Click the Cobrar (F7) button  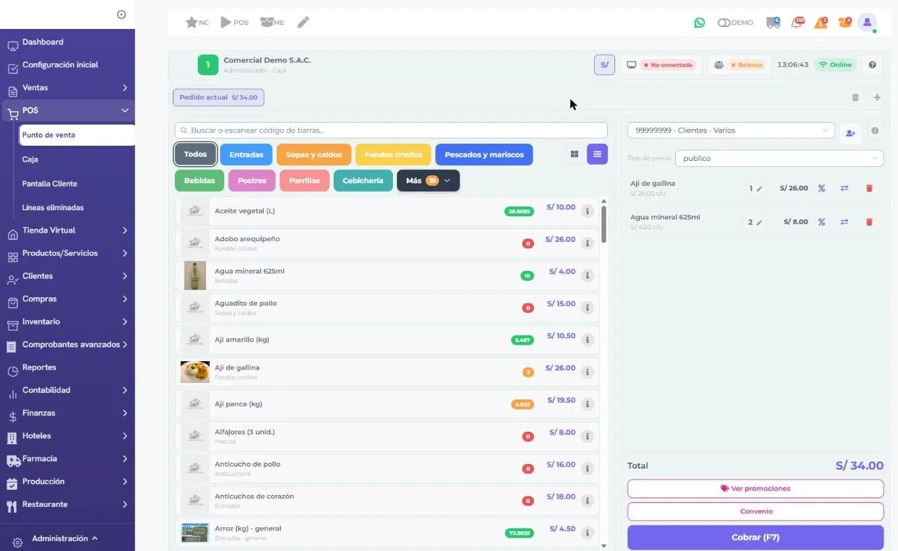click(x=756, y=537)
